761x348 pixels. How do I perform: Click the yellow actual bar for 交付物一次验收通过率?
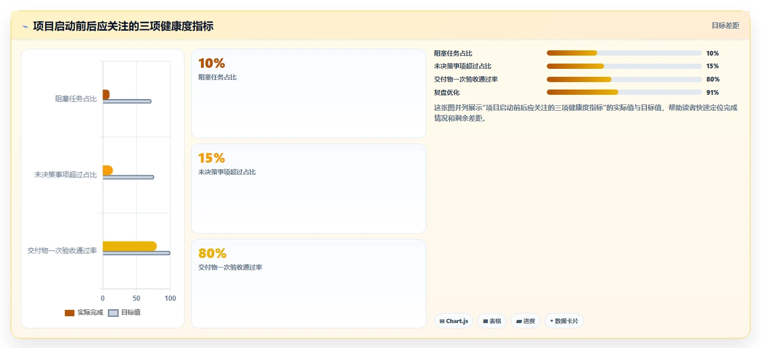point(130,246)
